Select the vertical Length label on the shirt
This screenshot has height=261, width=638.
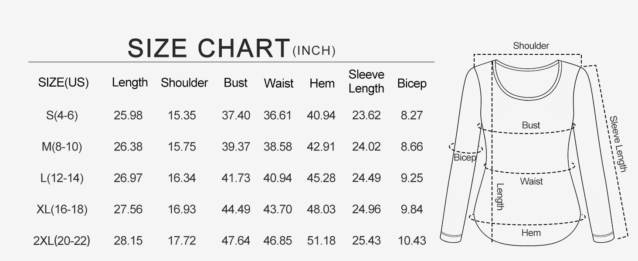coord(500,196)
